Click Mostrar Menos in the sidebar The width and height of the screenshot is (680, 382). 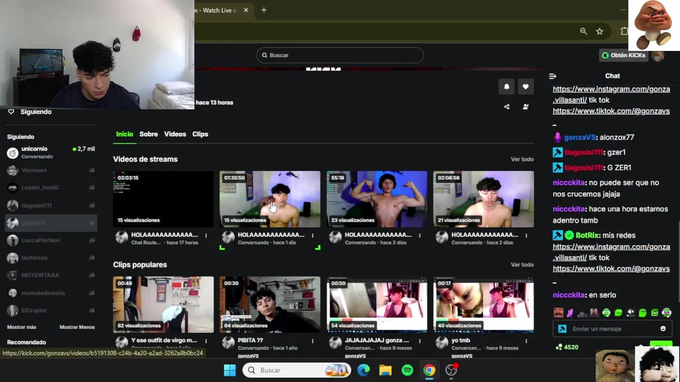[x=77, y=327]
